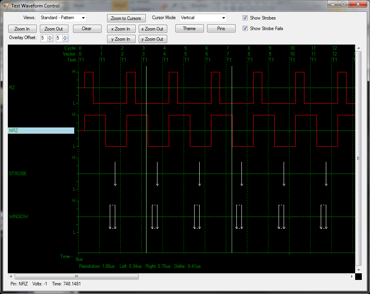Click the Cycle 5 header label
The image size is (370, 294).
pyautogui.click(x=186, y=48)
